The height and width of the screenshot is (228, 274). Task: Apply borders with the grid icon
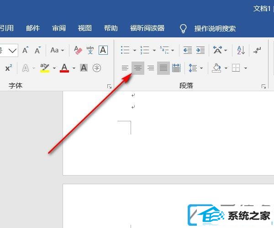point(236,68)
